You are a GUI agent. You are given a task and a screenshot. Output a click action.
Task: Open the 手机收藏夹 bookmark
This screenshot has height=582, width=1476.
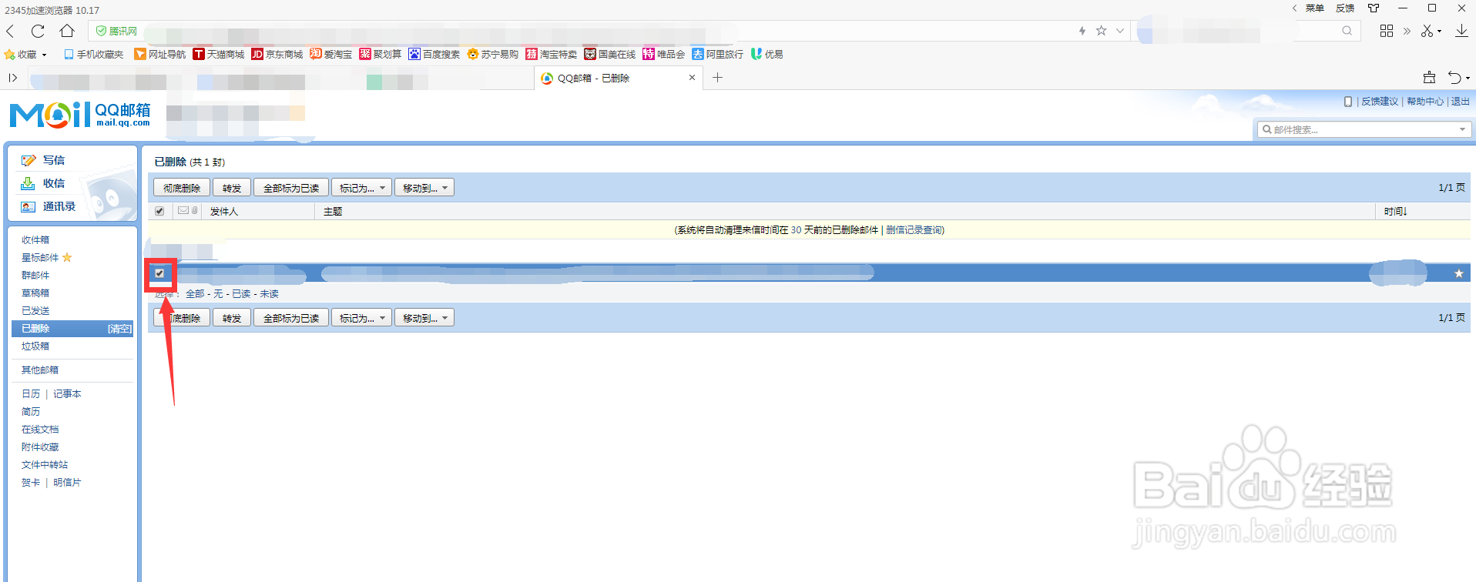tap(94, 54)
